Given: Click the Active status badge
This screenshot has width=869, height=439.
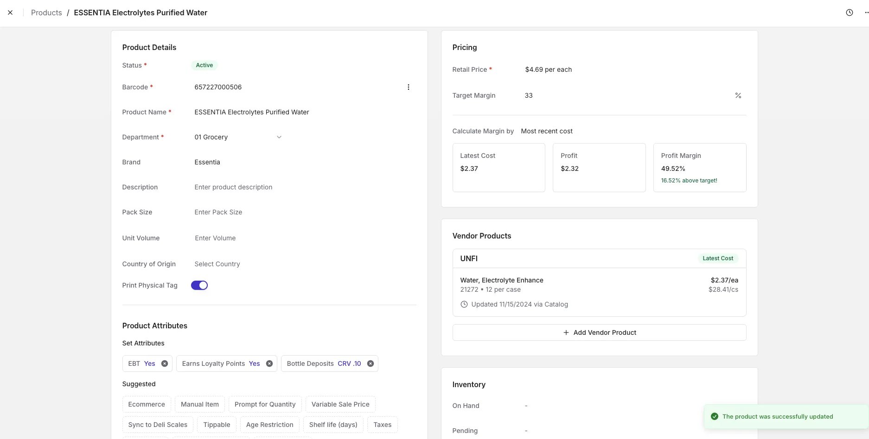Looking at the screenshot, I should (204, 65).
